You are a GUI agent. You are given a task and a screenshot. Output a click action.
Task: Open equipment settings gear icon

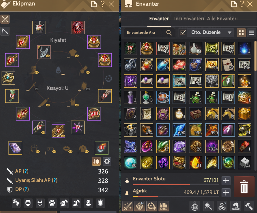coord(107,161)
